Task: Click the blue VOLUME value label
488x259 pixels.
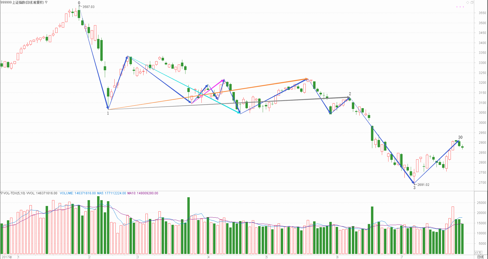Action: coord(78,193)
